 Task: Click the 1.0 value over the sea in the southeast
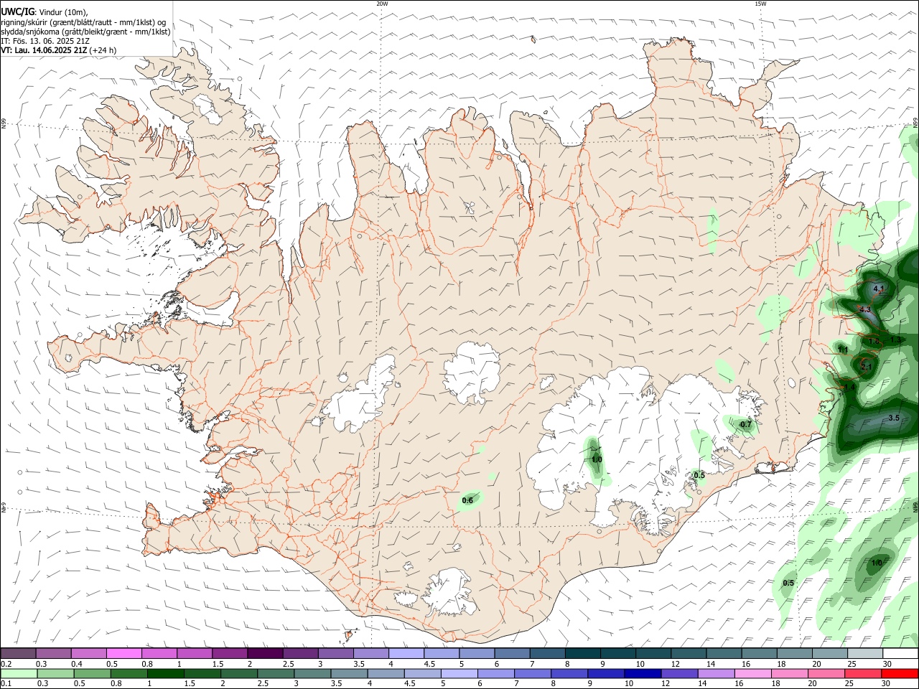point(877,563)
